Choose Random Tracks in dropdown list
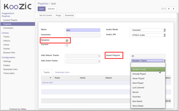Viewport: 179px width, 111px height. pos(148,69)
